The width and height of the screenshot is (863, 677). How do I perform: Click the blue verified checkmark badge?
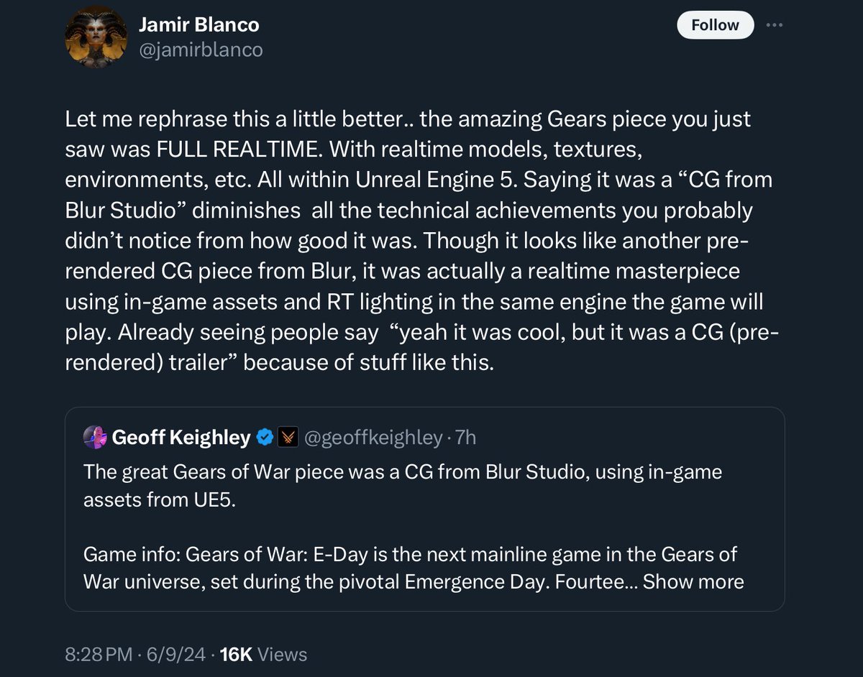(x=265, y=437)
